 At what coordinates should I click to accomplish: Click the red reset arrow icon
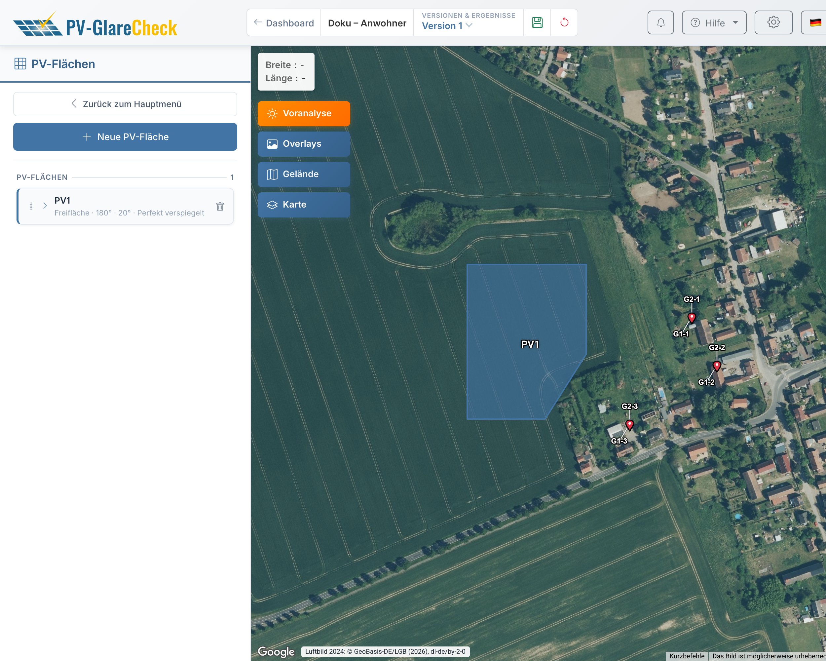[x=564, y=22]
